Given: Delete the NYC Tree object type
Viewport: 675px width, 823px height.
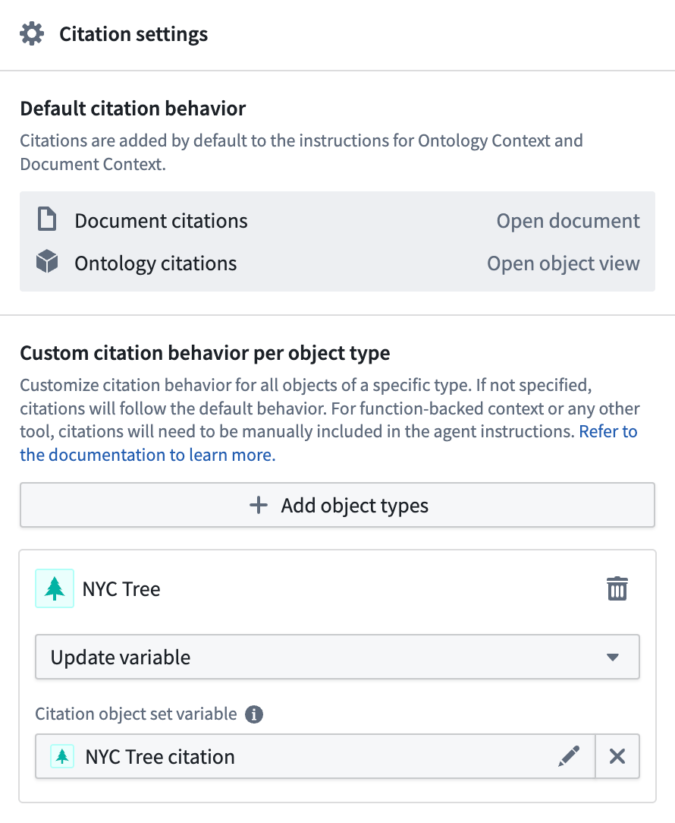Looking at the screenshot, I should coord(617,588).
